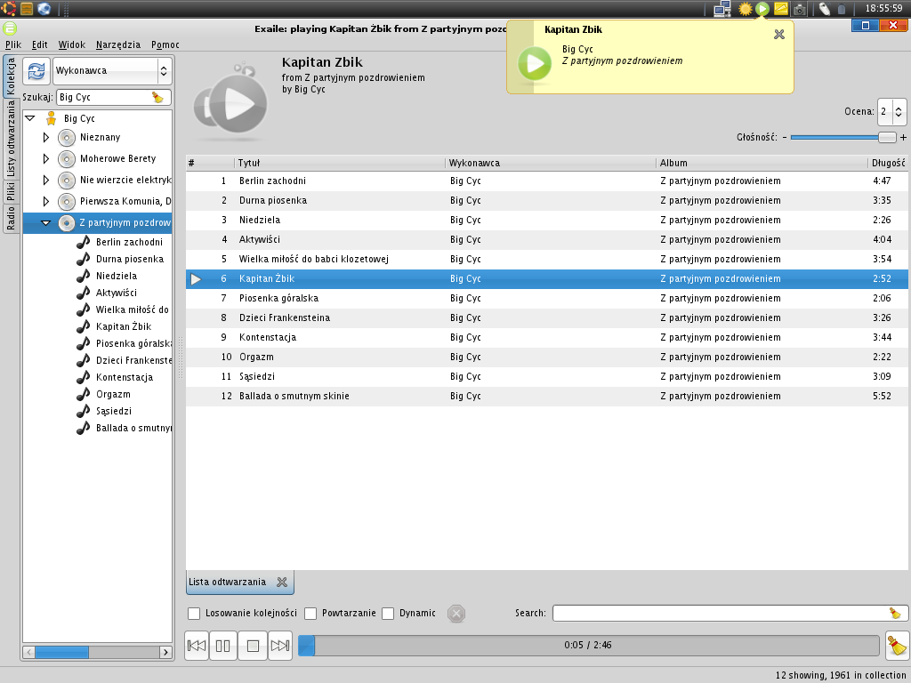Pause playback

223,646
